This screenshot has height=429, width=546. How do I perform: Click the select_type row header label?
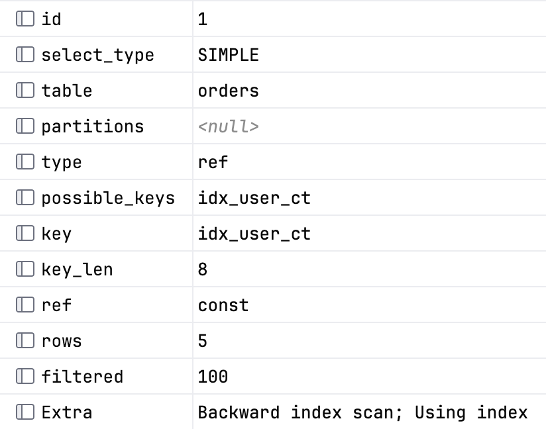97,56
